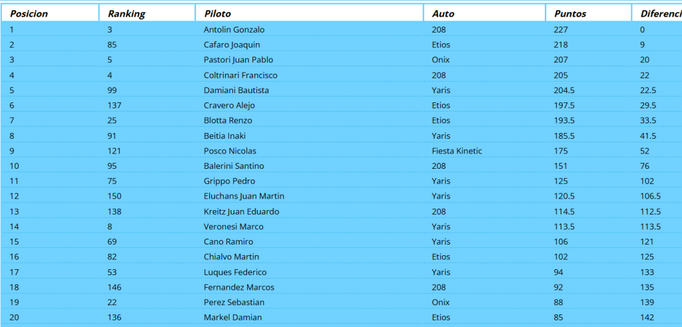The height and width of the screenshot is (327, 682).
Task: Click the Piloto column header
Action: [x=218, y=13]
